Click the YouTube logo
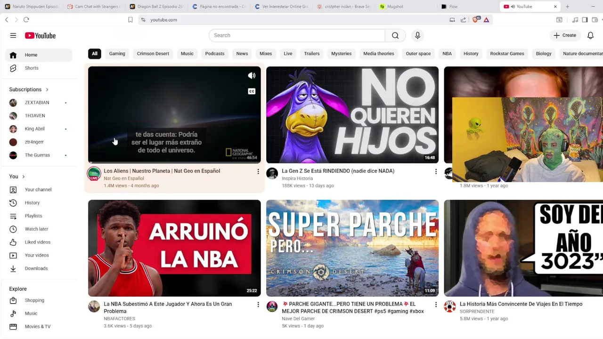 [x=40, y=35]
